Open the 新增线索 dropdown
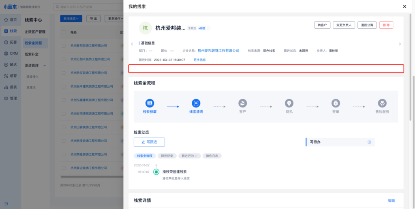This screenshot has width=415, height=209. tap(71, 19)
